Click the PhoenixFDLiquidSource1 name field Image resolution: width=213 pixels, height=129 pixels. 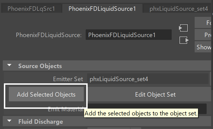(129, 35)
